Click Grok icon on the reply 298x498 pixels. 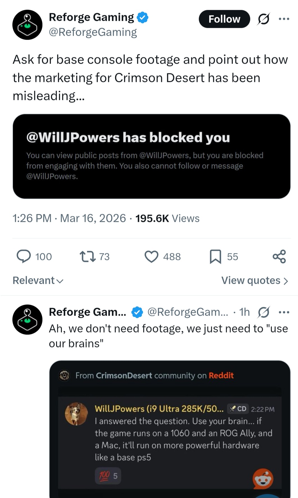[x=263, y=312]
